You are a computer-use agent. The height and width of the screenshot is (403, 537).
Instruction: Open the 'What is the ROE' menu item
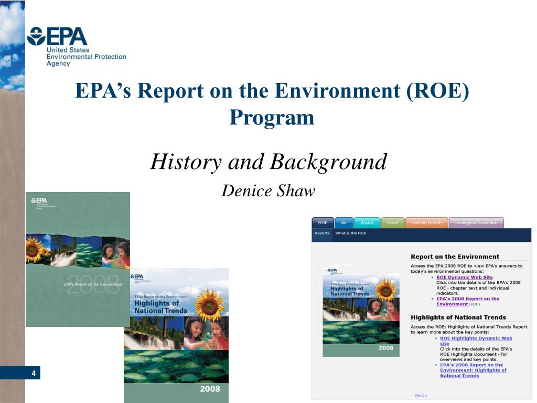point(351,233)
